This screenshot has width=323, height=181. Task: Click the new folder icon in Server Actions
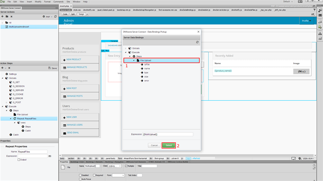(x=7, y=16)
